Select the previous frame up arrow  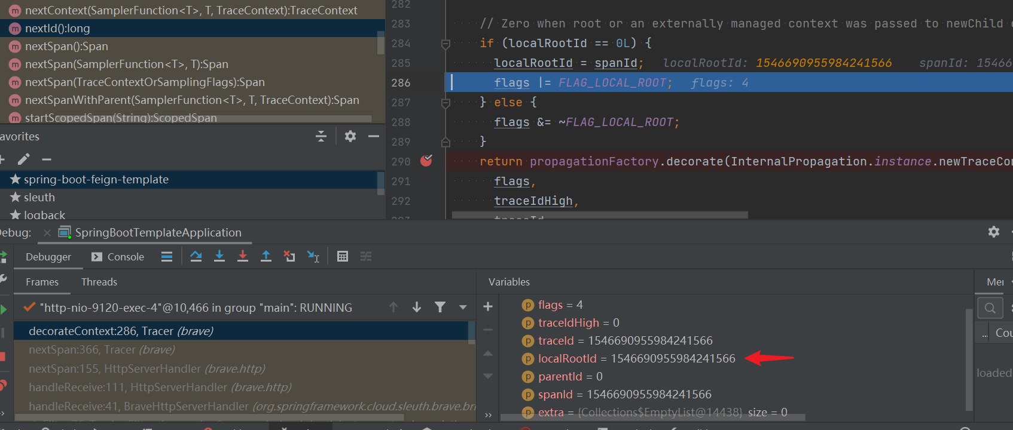point(393,307)
